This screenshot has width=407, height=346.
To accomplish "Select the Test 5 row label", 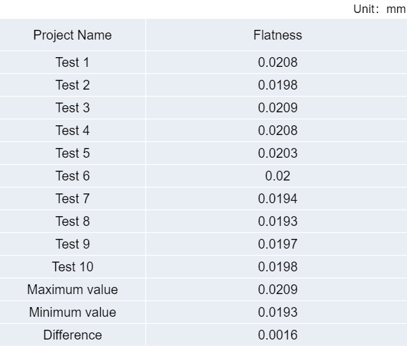I will 72,153.
